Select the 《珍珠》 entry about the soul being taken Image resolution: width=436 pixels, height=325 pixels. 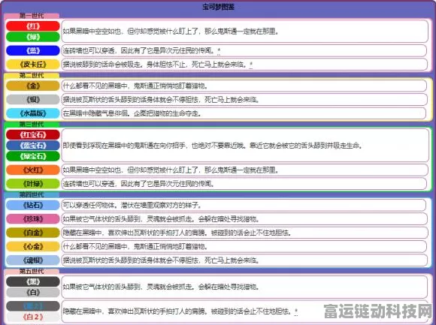click(161, 219)
